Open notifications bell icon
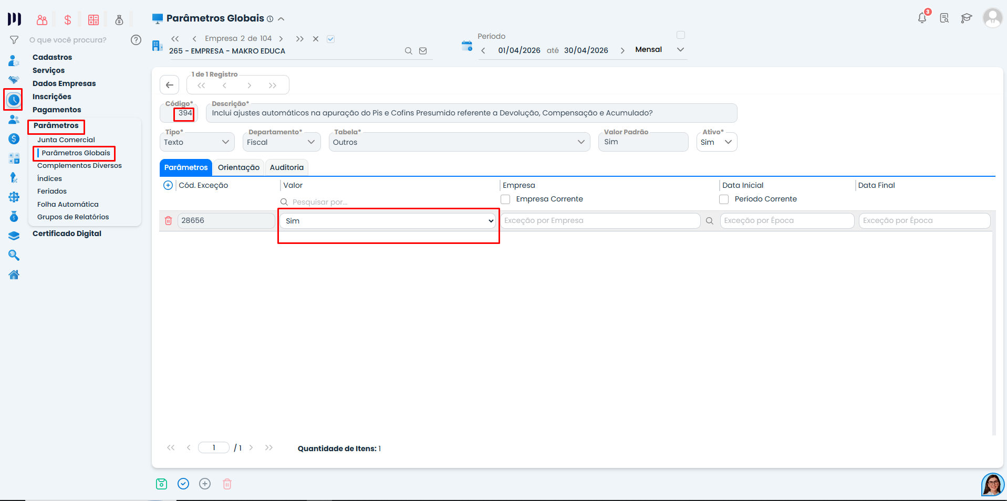 click(x=922, y=18)
